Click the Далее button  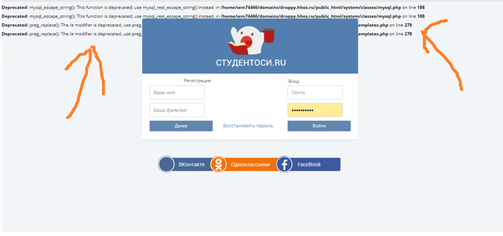pyautogui.click(x=181, y=126)
